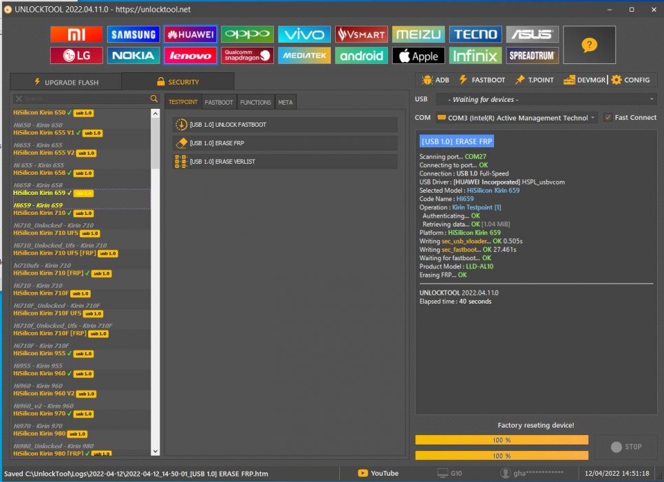
Task: Open the Android section logo
Action: pos(361,56)
